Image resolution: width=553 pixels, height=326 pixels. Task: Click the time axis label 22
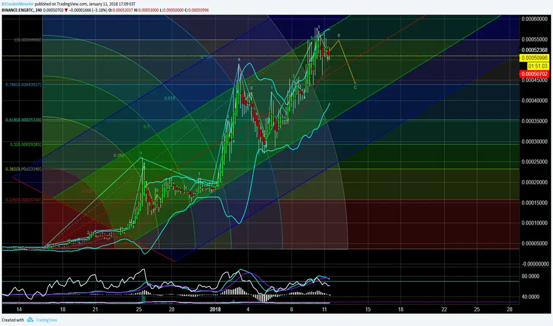(444, 309)
